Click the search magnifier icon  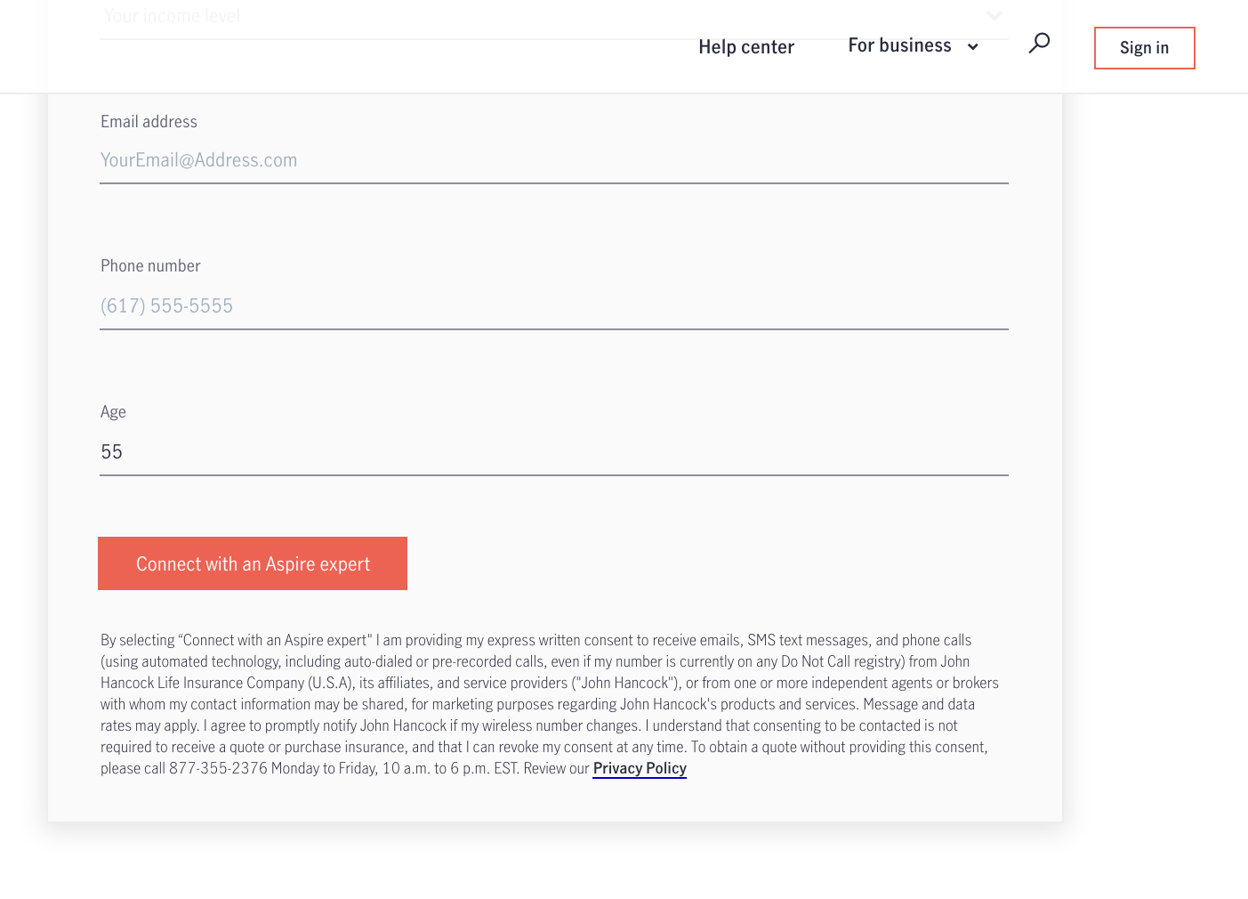(1039, 43)
